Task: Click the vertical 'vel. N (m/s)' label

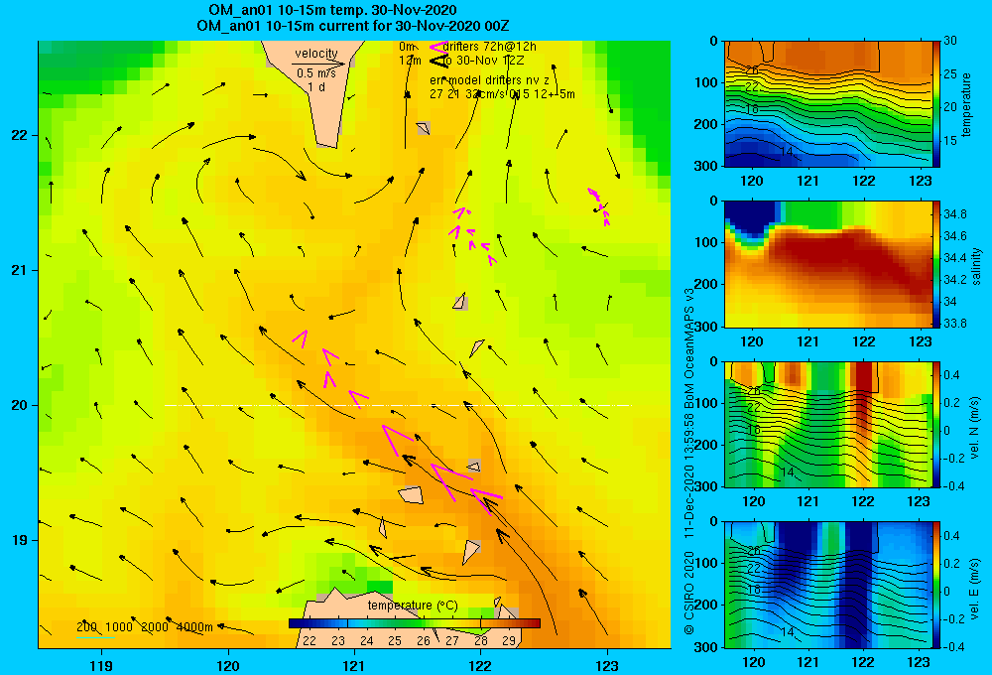Action: click(975, 428)
